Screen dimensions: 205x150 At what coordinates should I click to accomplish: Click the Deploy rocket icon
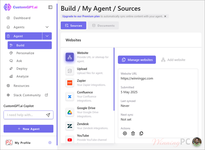click(x=11, y=68)
